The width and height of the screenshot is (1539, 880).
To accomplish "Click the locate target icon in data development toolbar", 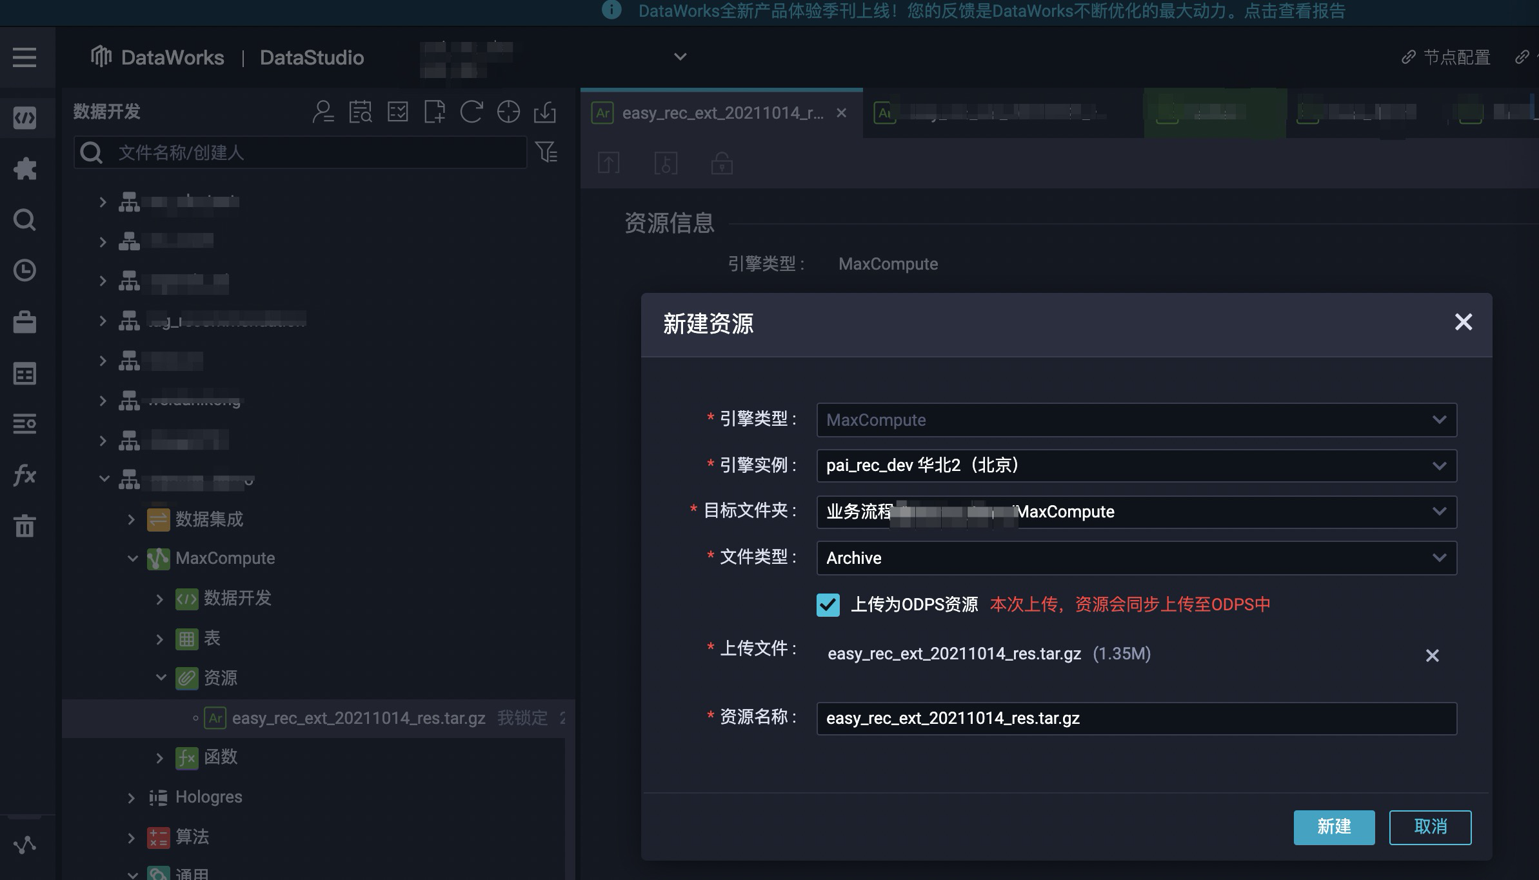I will (508, 112).
